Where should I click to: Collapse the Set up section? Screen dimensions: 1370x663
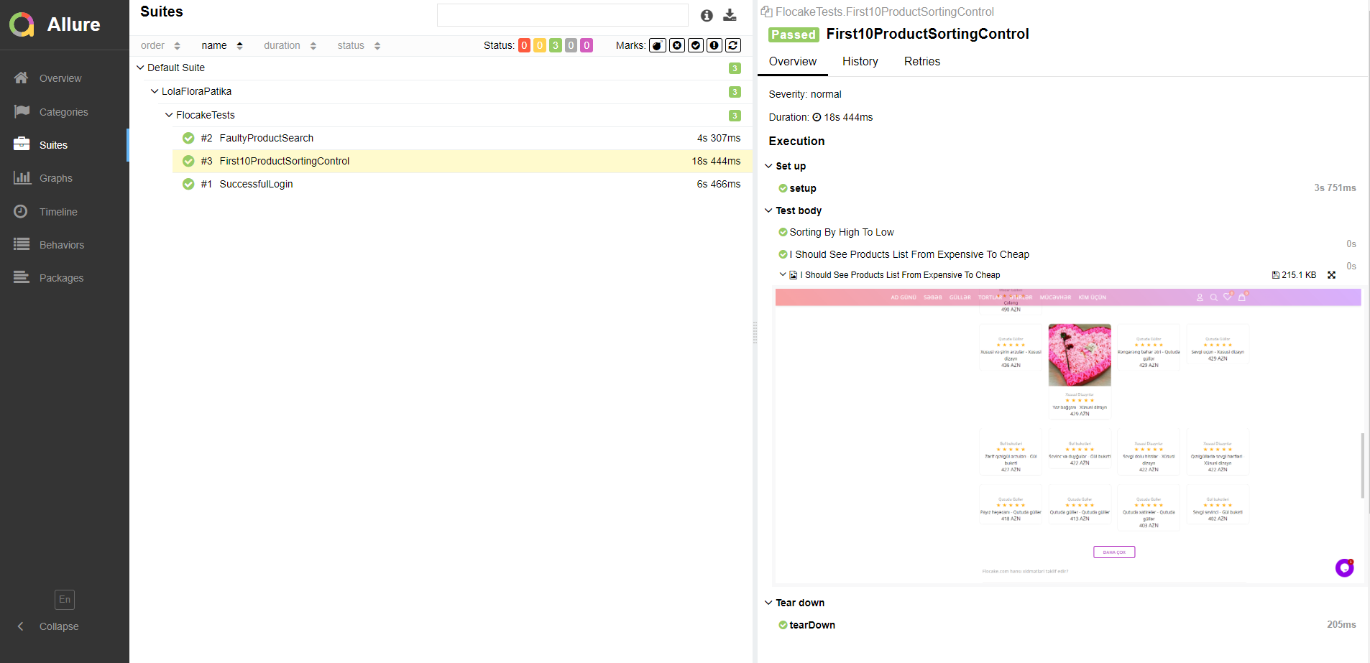click(x=769, y=166)
